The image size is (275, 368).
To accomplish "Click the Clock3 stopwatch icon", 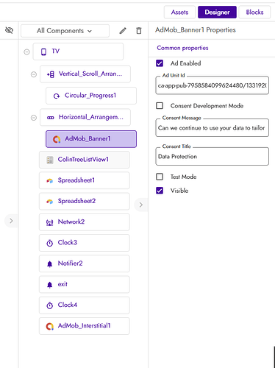I will coord(50,243).
